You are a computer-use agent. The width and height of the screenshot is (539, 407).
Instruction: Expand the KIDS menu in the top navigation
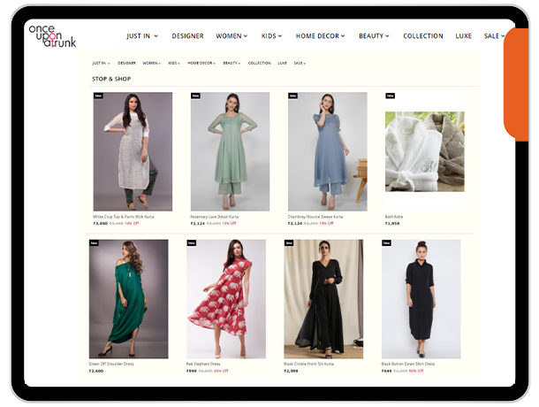coord(271,36)
